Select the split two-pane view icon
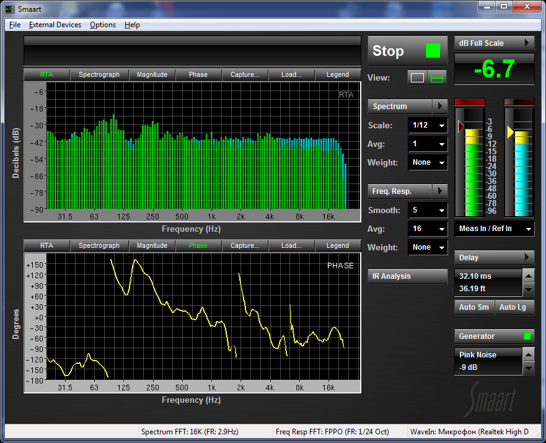Screen dimensions: 546x443 pos(438,78)
